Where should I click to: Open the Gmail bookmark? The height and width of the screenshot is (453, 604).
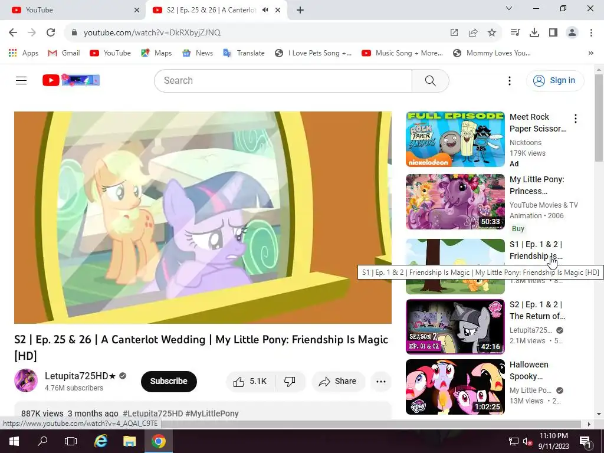pyautogui.click(x=64, y=53)
